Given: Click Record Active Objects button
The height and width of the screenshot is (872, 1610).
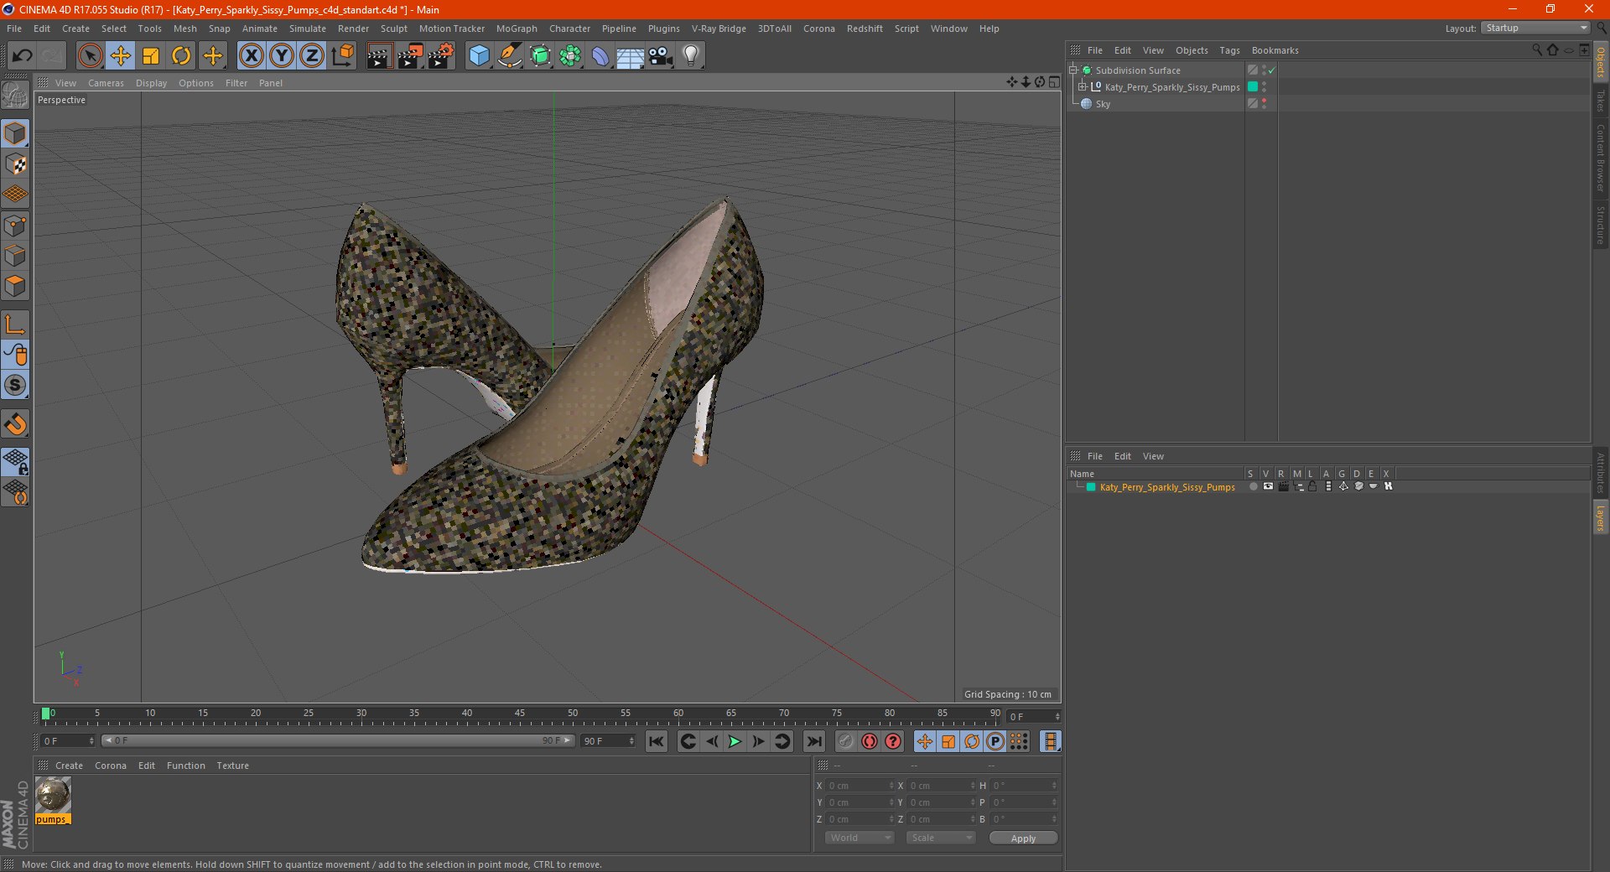Looking at the screenshot, I should tap(846, 741).
